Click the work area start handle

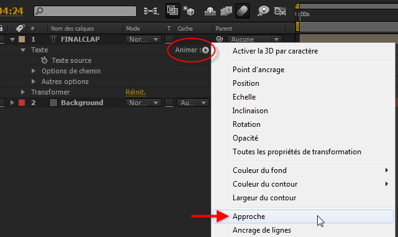click(x=297, y=26)
